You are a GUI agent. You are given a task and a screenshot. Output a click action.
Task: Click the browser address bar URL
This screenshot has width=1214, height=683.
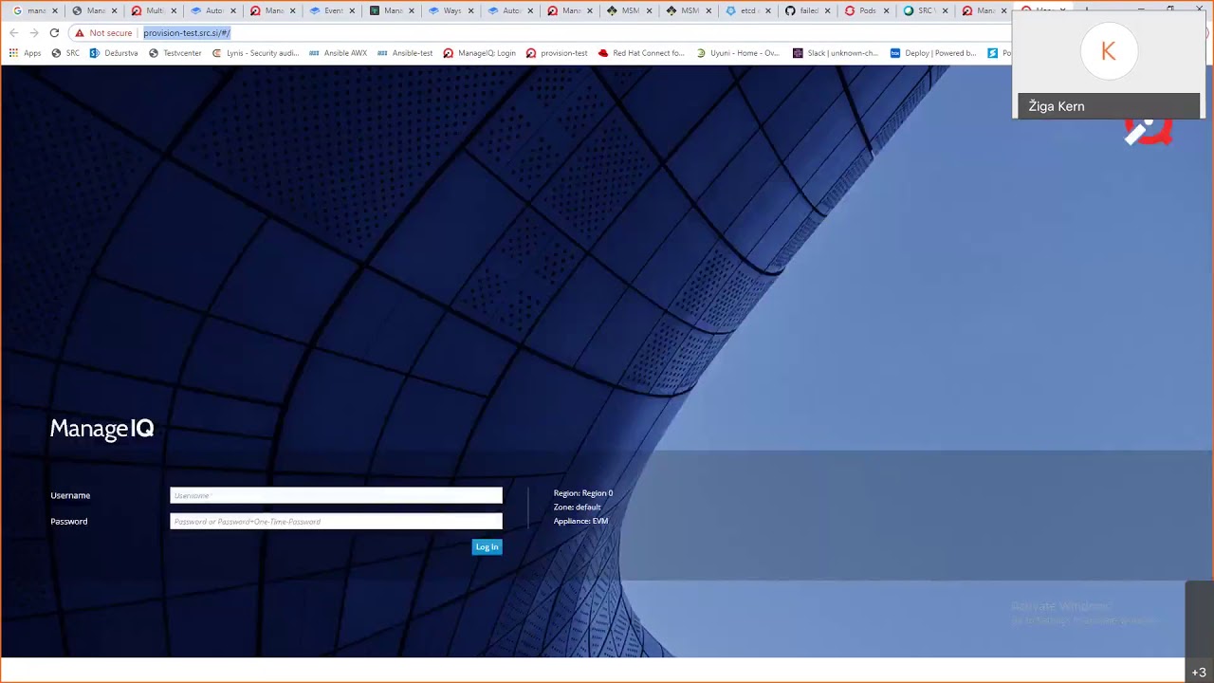point(187,33)
